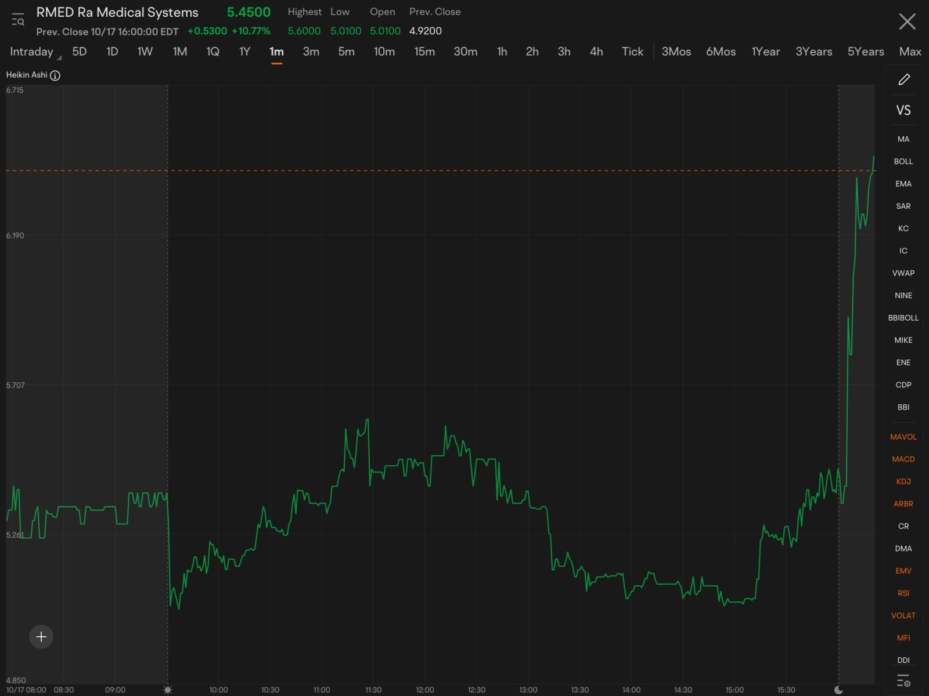This screenshot has width=929, height=696.
Task: Close the chart with the X button
Action: point(907,21)
